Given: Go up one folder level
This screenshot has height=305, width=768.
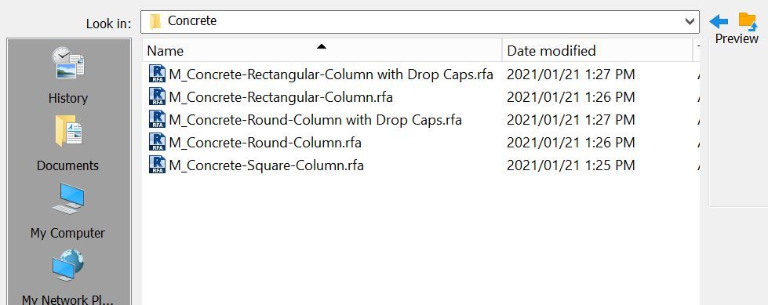Looking at the screenshot, I should point(748,21).
